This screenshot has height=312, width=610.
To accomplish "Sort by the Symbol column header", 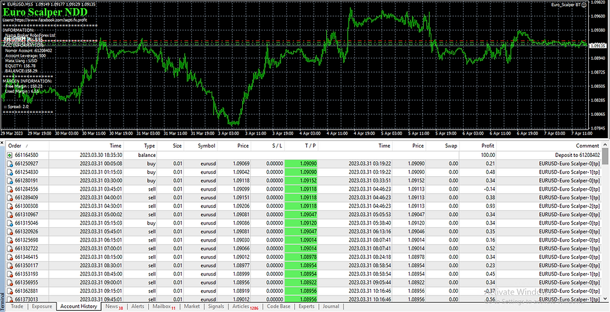I will tap(200, 146).
